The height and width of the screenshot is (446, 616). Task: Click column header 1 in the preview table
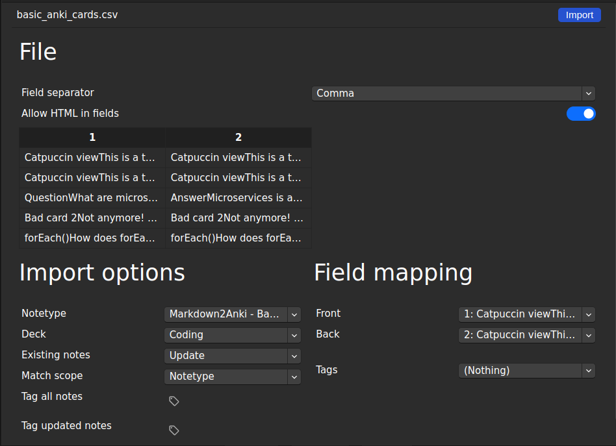pyautogui.click(x=92, y=137)
